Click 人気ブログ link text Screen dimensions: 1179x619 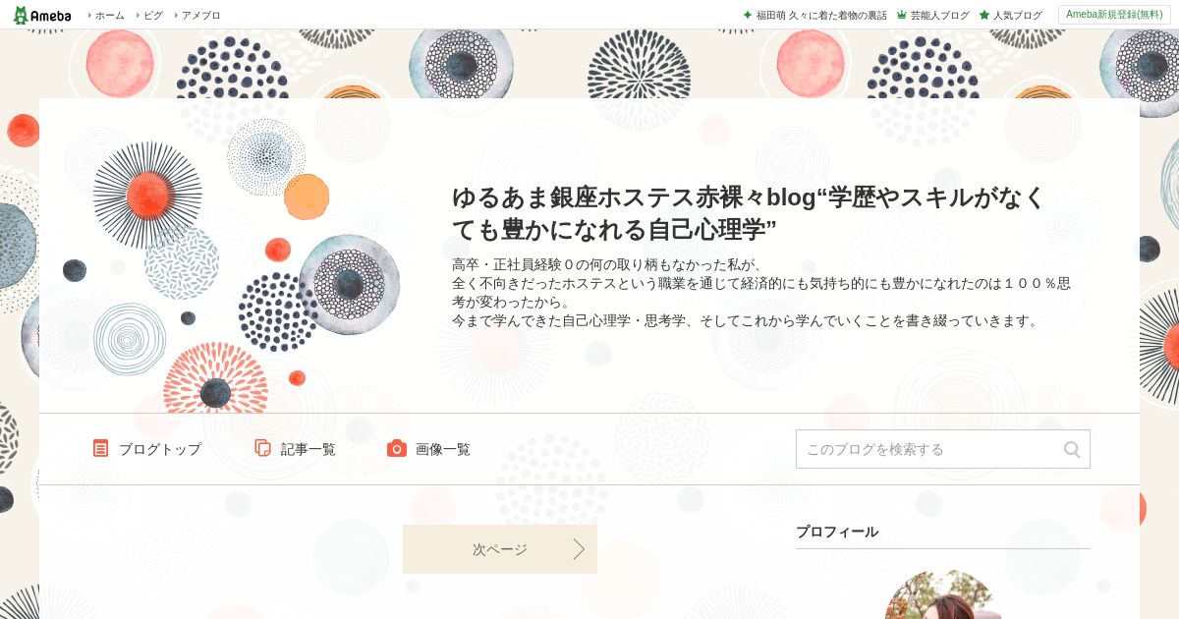[x=1017, y=15]
